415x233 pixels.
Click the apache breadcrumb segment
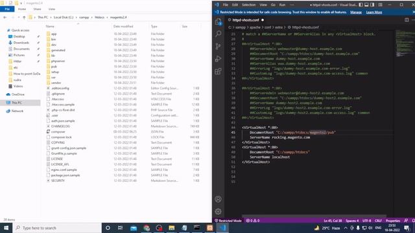coord(255,27)
